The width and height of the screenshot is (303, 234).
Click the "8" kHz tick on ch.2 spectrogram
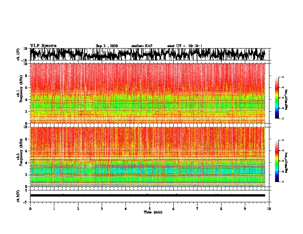pos(26,139)
